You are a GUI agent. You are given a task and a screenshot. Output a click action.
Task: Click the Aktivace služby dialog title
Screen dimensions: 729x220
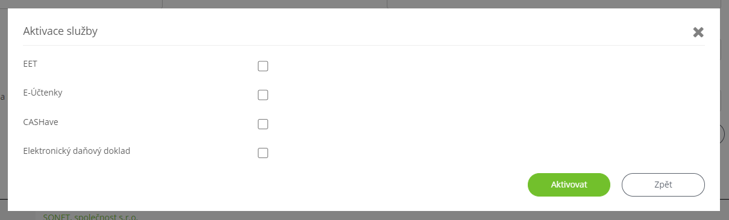click(60, 31)
